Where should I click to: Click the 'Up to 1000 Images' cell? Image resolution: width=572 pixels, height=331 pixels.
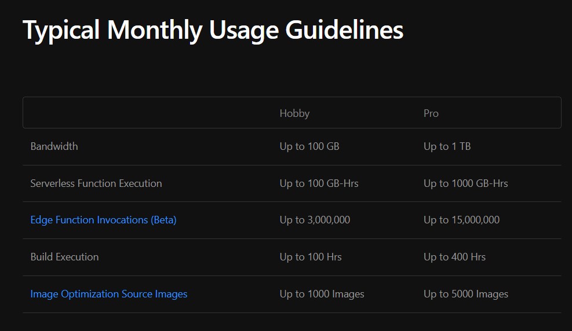[x=322, y=294]
